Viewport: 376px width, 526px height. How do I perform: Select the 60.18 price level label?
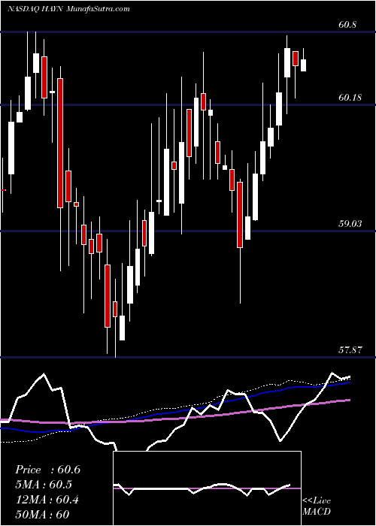[350, 98]
